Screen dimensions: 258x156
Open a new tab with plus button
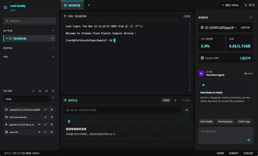point(89,5)
